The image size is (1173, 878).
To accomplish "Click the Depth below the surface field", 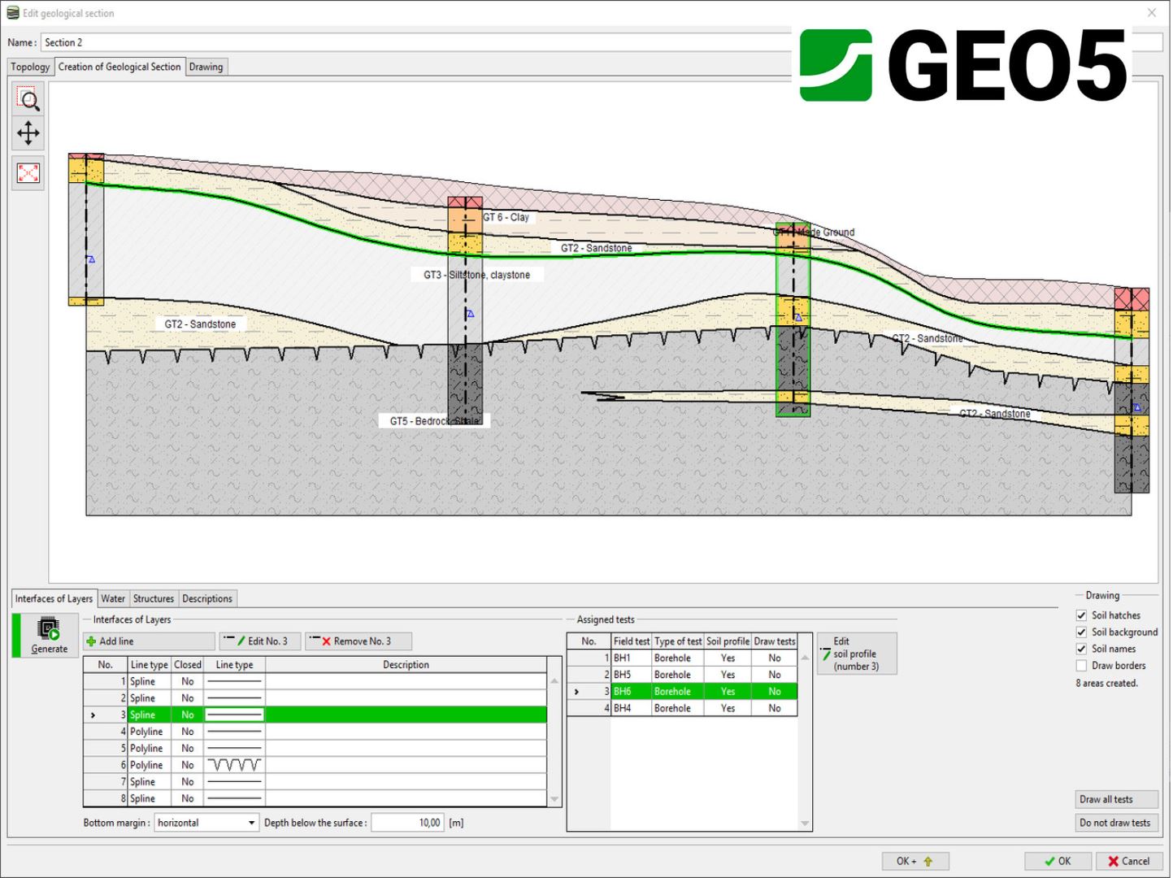I will pyautogui.click(x=407, y=823).
